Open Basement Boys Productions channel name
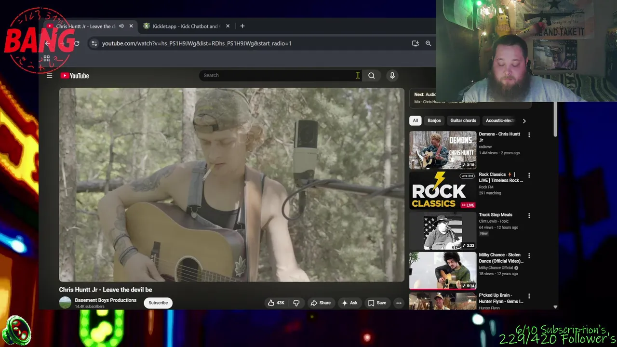Viewport: 617px width, 347px height. coord(106,300)
